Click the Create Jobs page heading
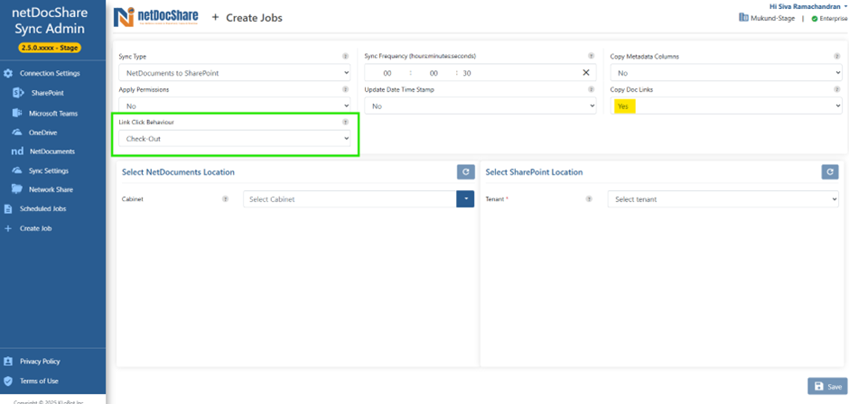This screenshot has height=404, width=849. (254, 18)
